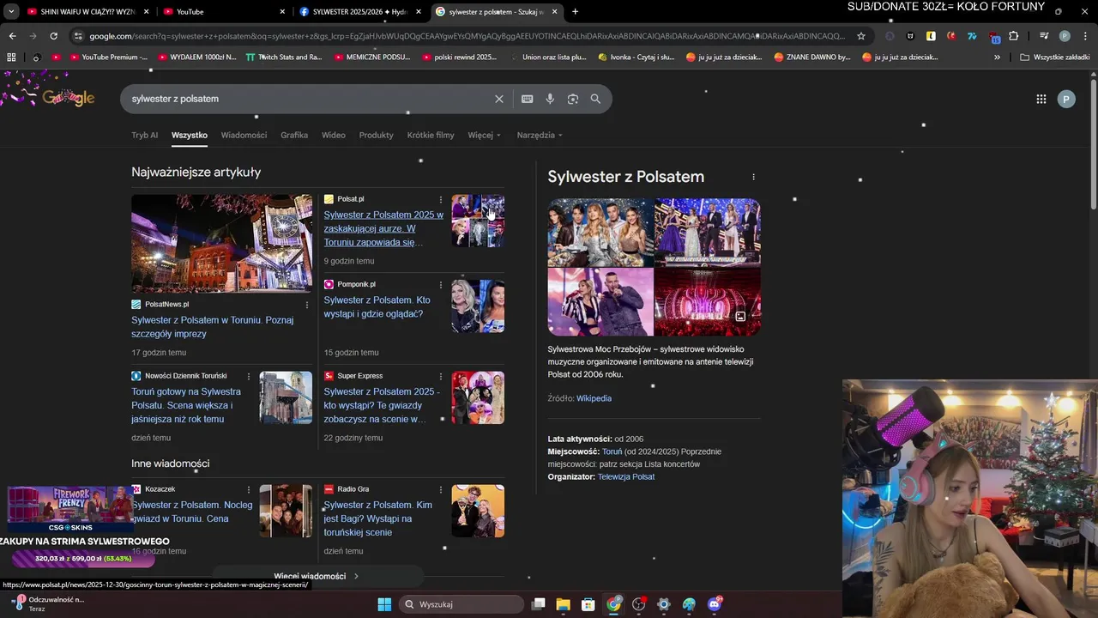
Task: Open new browser tab with plus
Action: click(575, 12)
